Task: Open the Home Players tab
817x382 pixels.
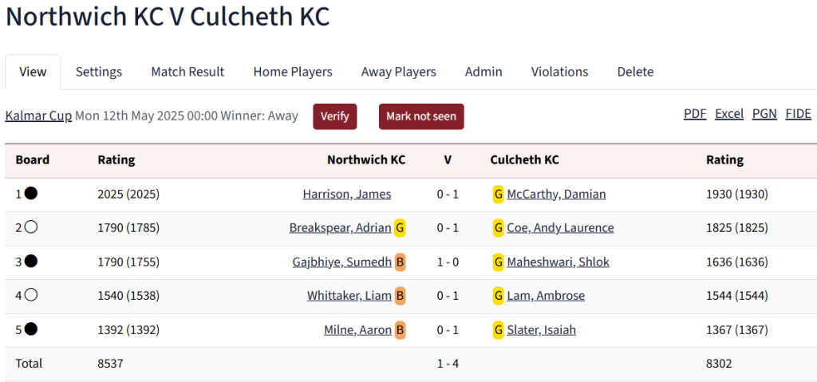Action: coord(293,72)
